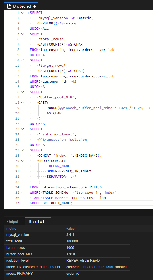The image size is (153, 280).
Task: Select the Untitled.sql editor tab
Action: click(21, 6)
